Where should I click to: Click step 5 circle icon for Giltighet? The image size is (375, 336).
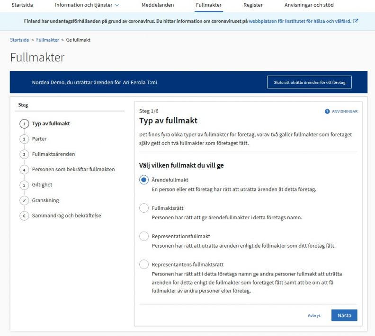24,185
